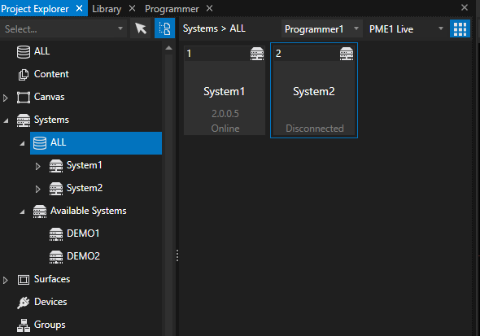Click the Systems server icon in tree
The image size is (480, 336).
[24, 120]
